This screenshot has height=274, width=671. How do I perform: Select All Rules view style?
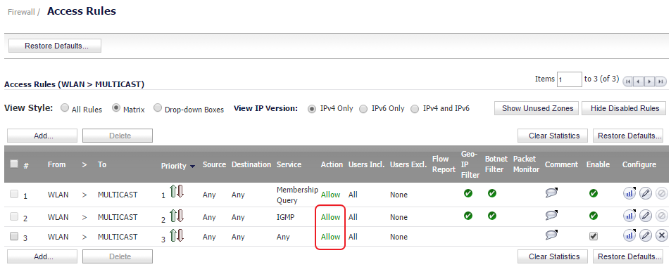(x=65, y=108)
